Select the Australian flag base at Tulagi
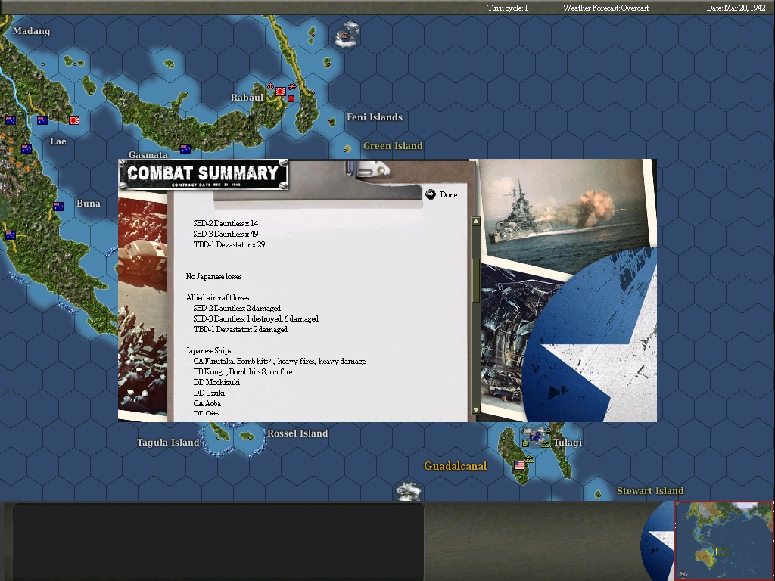Screen dimensions: 775x581 tap(534, 437)
